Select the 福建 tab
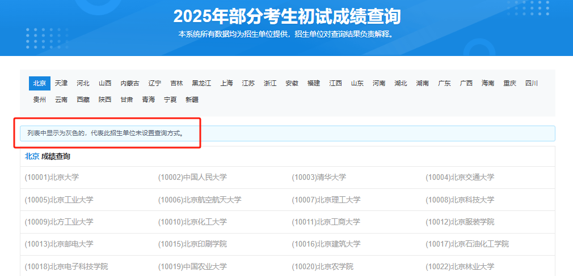Viewport: 573px width, 276px height. (314, 83)
